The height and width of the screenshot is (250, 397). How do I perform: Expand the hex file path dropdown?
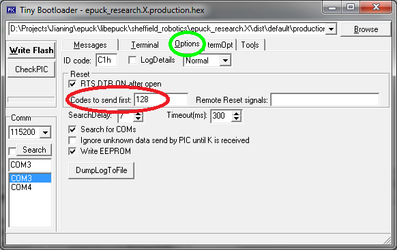[331, 29]
